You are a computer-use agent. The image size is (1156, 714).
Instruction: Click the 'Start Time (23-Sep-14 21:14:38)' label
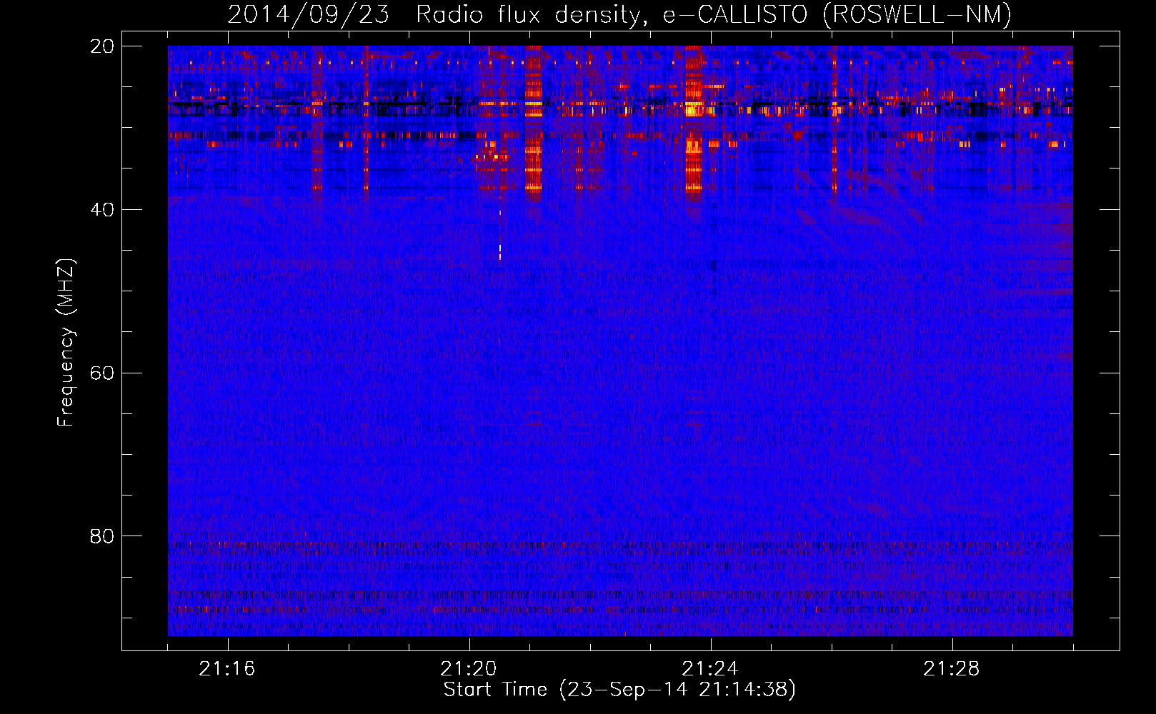(x=619, y=690)
